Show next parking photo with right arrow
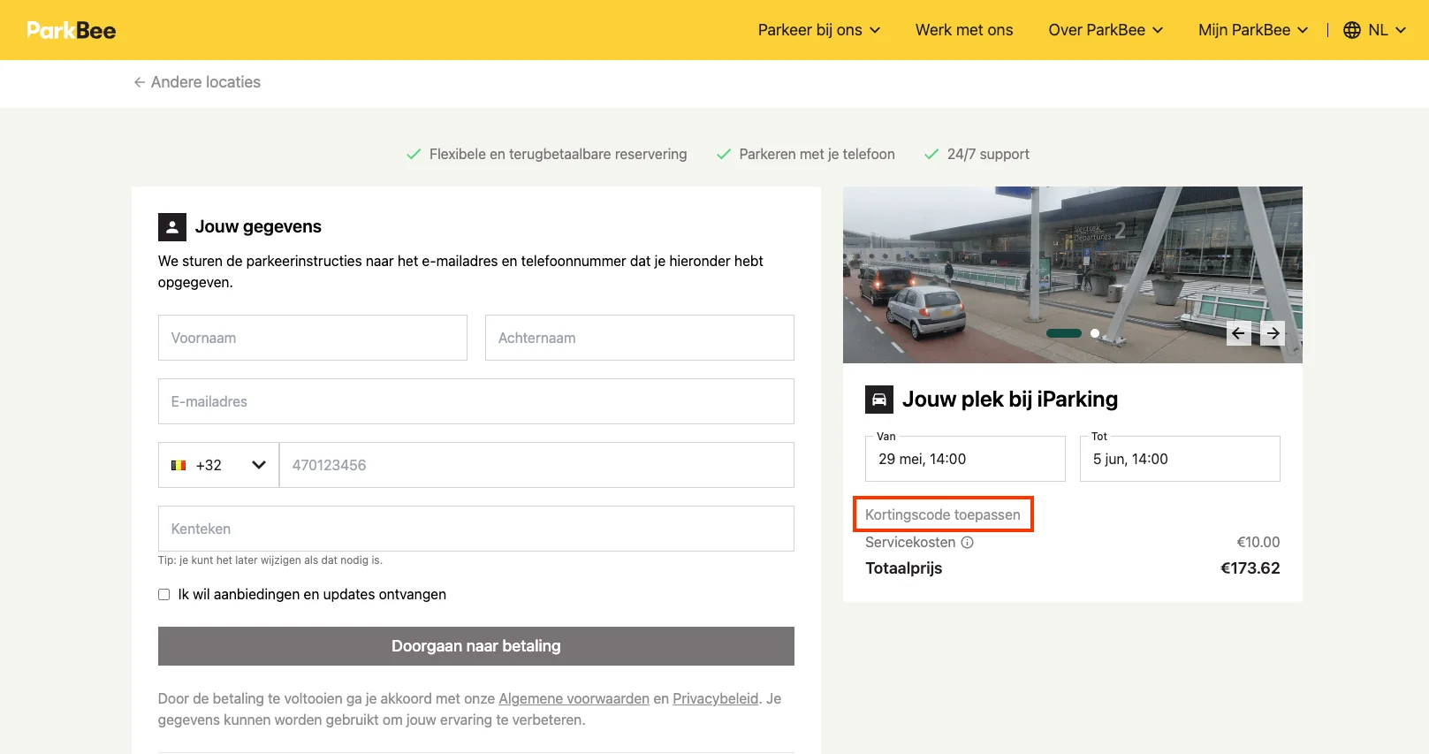Image resolution: width=1429 pixels, height=754 pixels. pyautogui.click(x=1273, y=333)
